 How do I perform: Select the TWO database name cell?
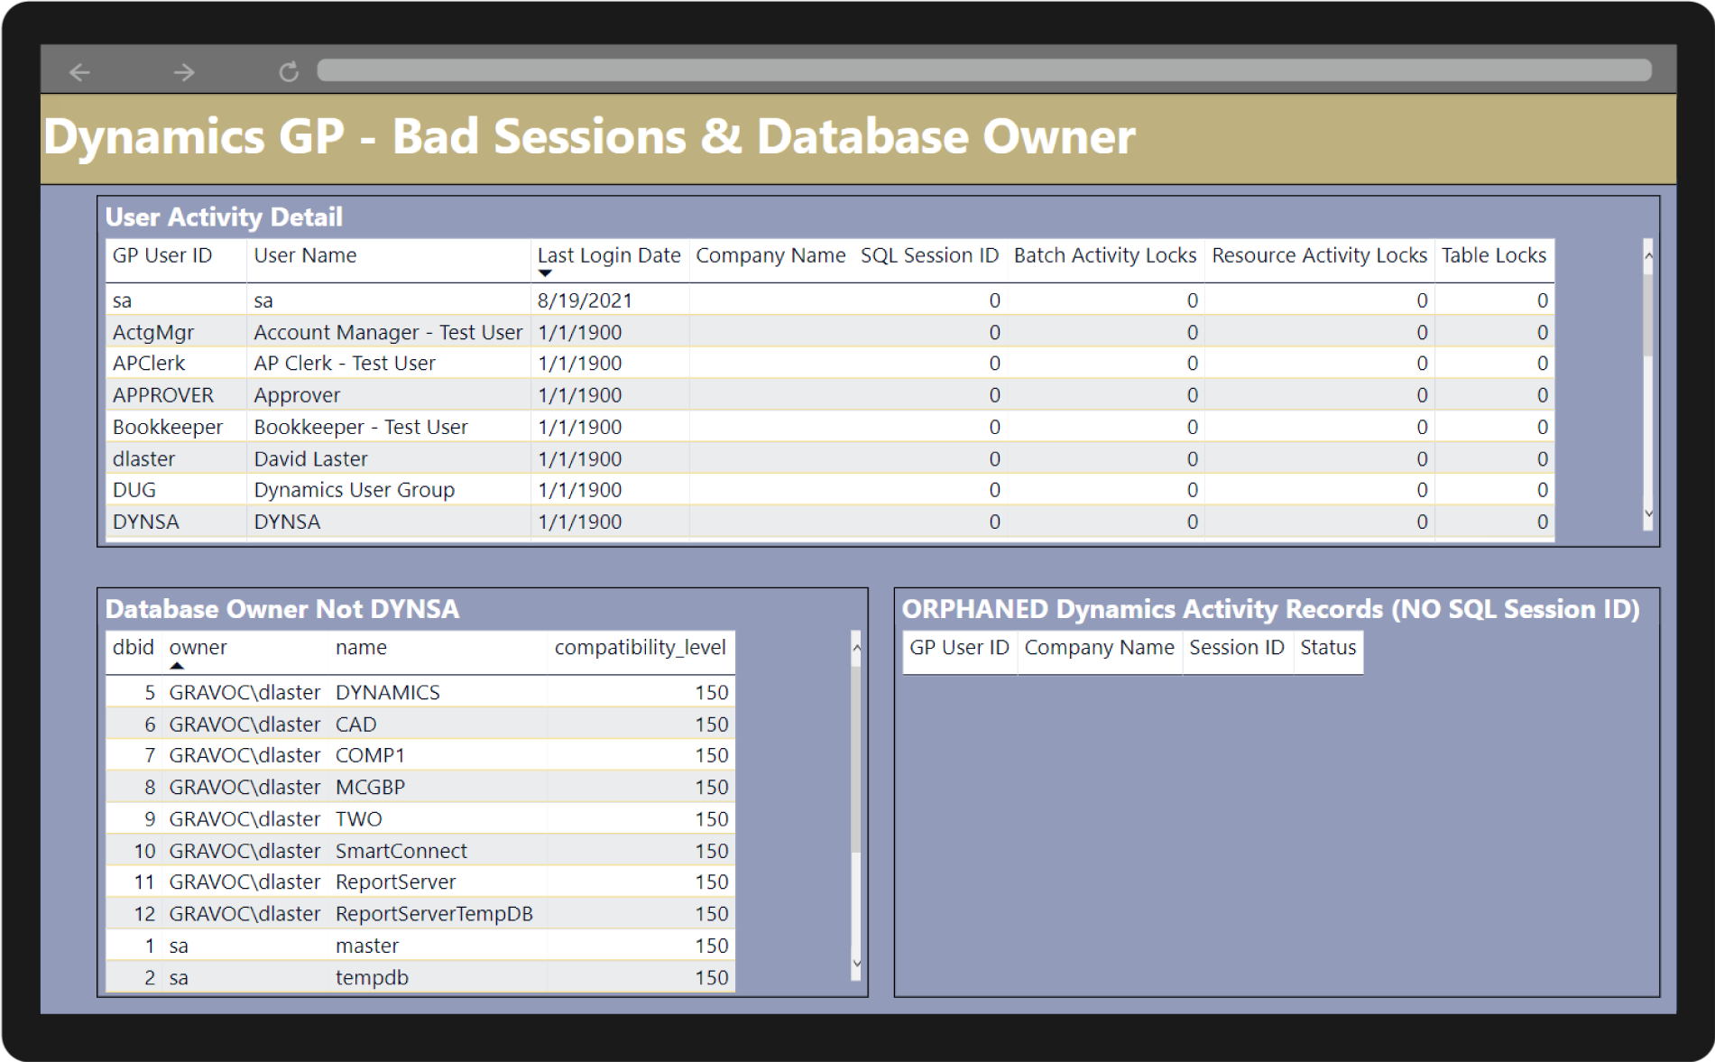[x=359, y=818]
